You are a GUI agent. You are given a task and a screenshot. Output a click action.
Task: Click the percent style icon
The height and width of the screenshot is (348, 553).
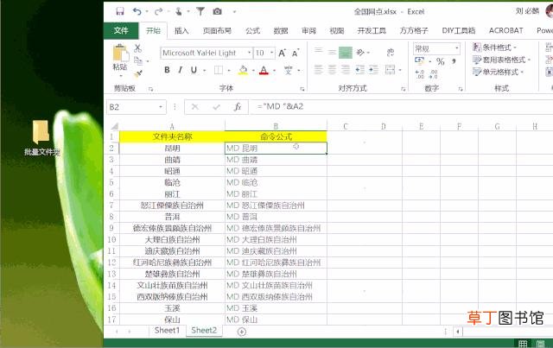pos(440,61)
